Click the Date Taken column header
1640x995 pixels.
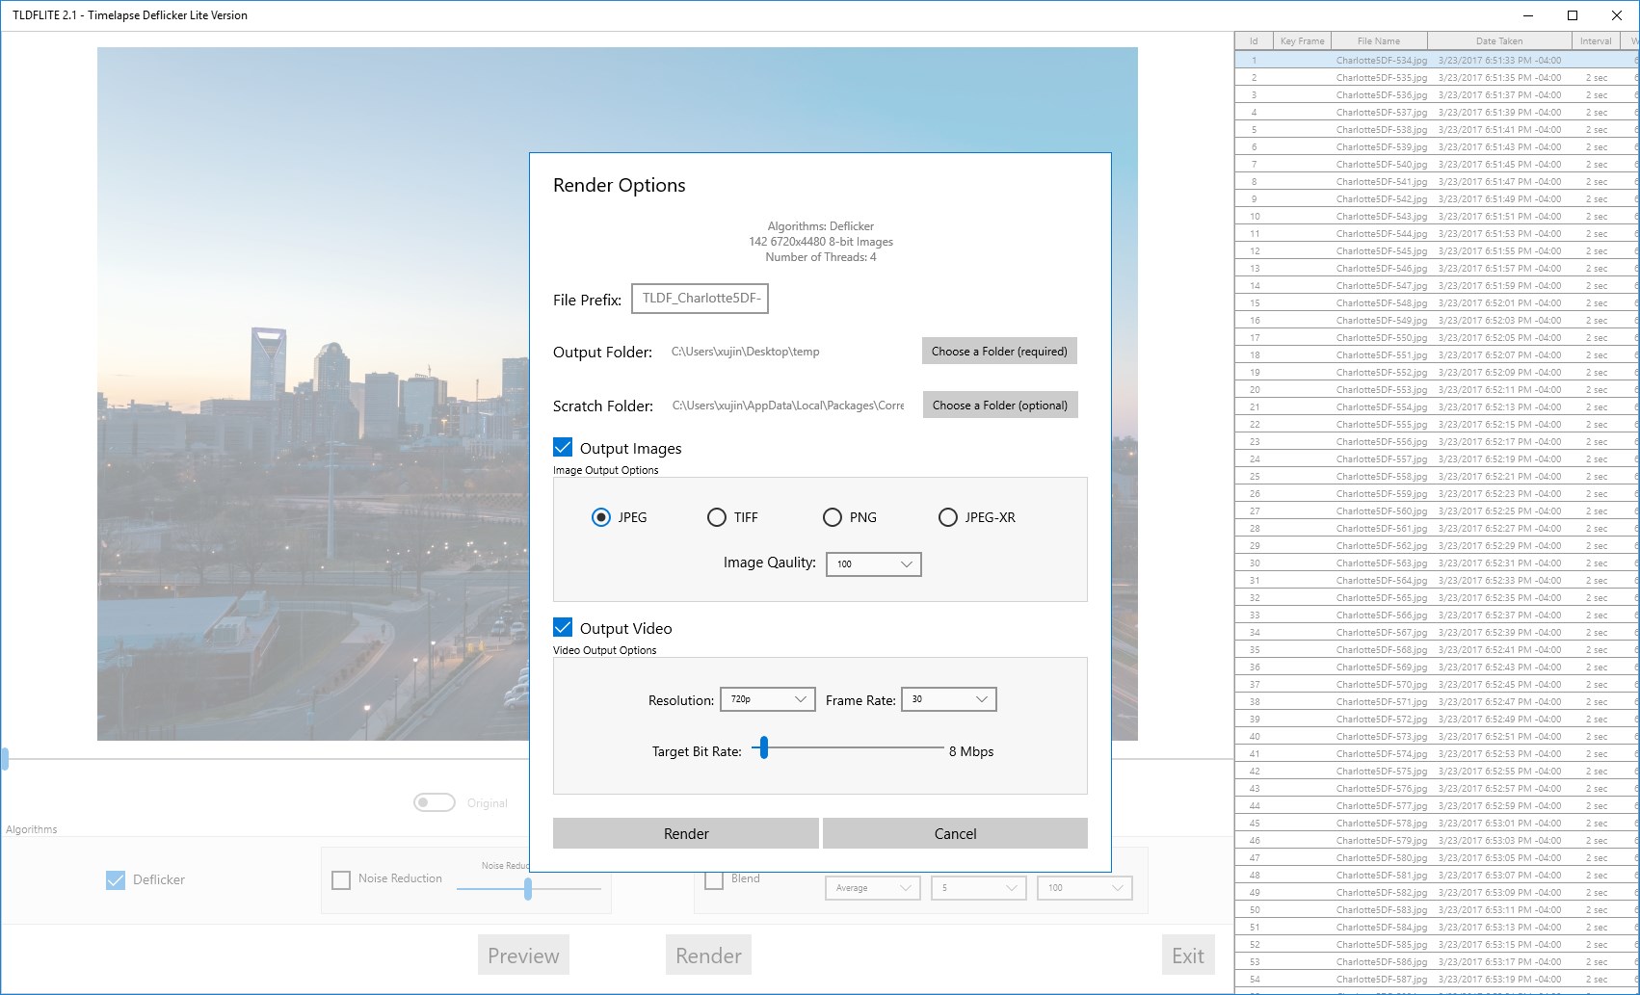(x=1499, y=40)
